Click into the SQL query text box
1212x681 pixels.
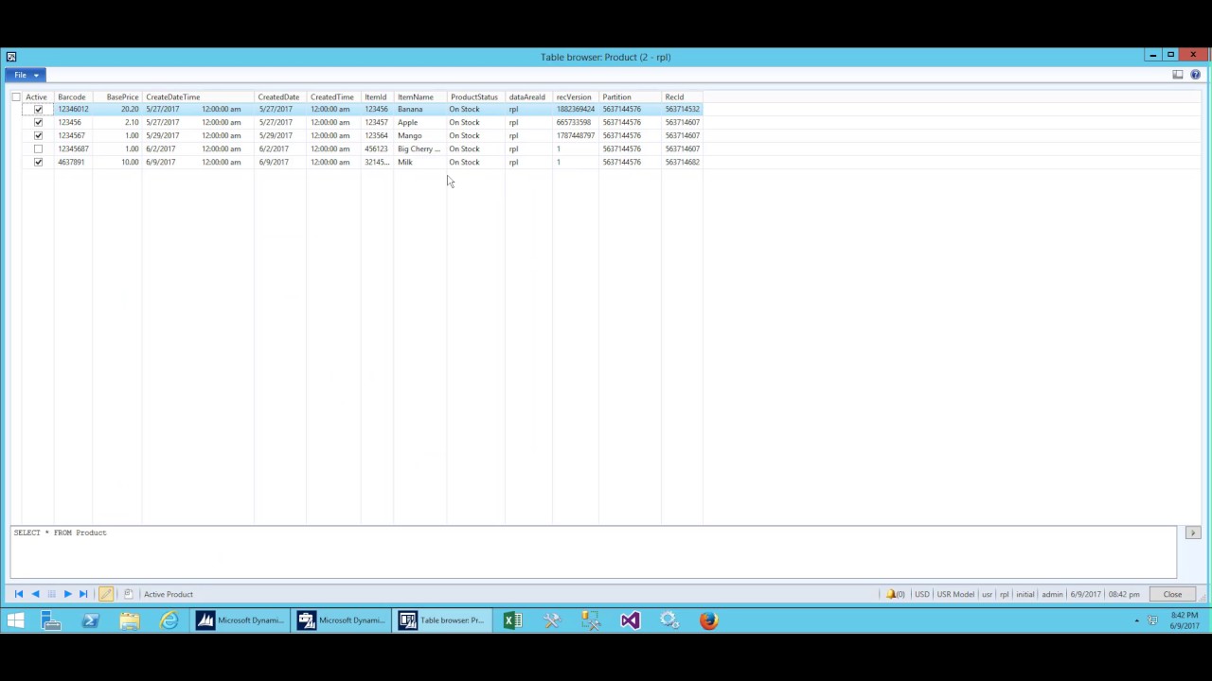point(593,551)
